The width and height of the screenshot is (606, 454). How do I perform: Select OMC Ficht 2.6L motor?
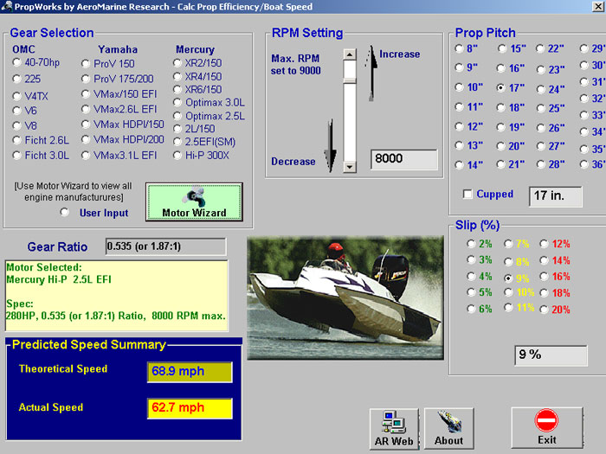(16, 140)
